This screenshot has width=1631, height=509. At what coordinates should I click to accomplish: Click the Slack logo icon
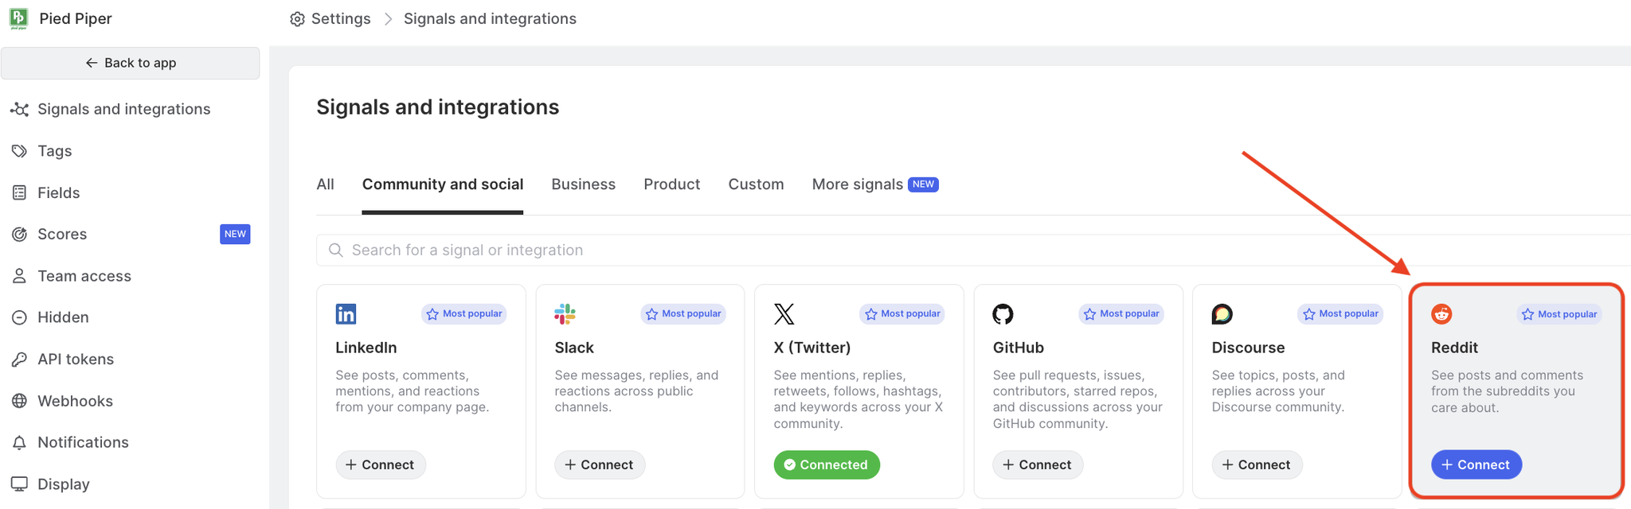click(x=565, y=314)
